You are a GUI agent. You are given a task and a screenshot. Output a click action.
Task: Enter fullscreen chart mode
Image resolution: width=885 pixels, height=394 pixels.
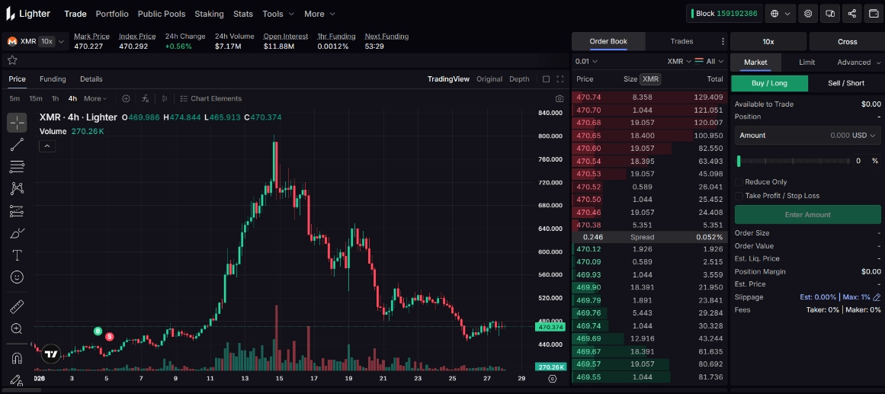click(x=560, y=79)
